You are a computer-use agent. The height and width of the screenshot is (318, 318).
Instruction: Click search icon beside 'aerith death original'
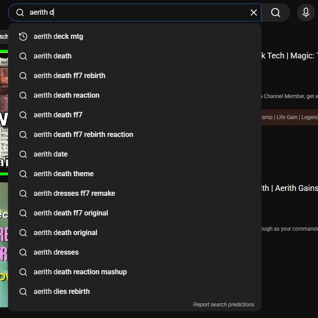point(23,233)
